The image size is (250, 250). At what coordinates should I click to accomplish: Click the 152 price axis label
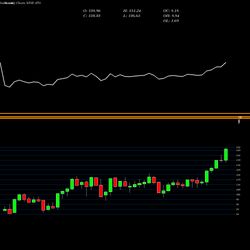click(x=238, y=147)
